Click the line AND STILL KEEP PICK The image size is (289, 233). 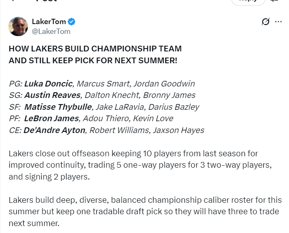coord(93,60)
